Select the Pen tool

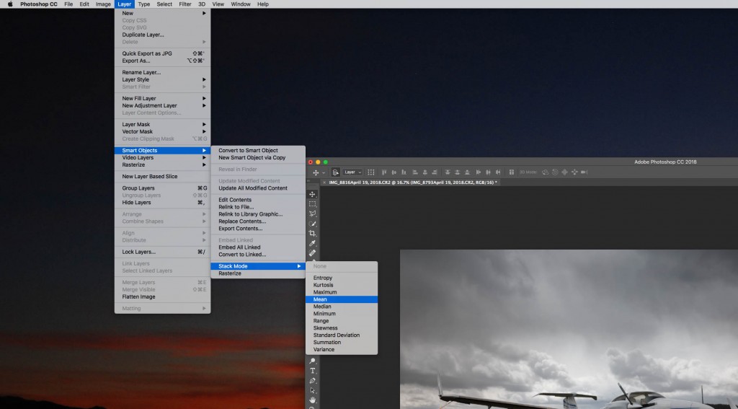tap(312, 381)
